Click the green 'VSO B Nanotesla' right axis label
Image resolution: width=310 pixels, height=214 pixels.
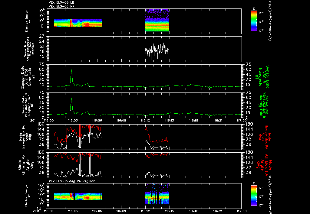tap(262, 77)
